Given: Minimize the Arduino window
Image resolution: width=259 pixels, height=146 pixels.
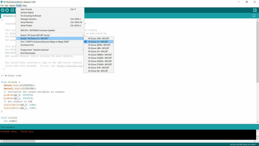Looking at the screenshot, I should pos(239,2).
